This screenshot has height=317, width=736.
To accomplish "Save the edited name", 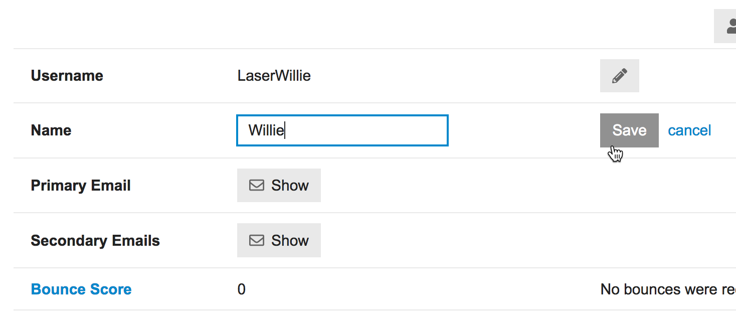I will tap(629, 130).
